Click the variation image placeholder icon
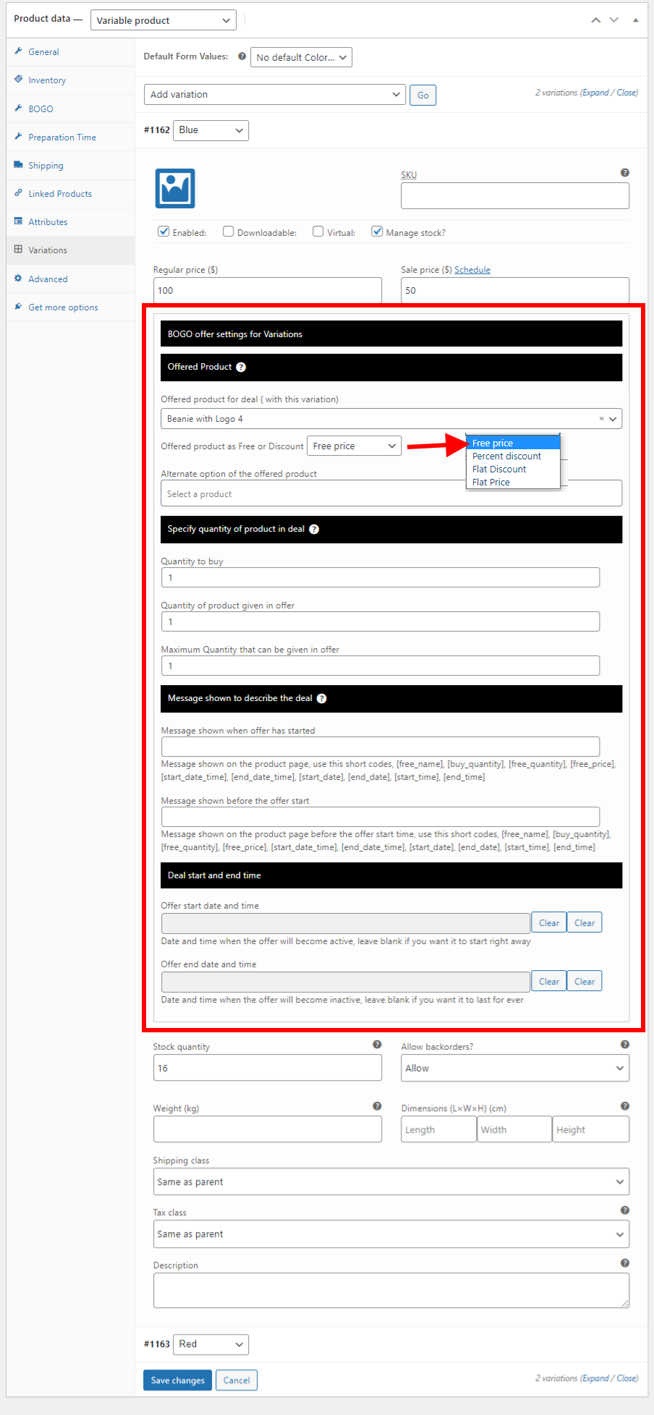This screenshot has width=654, height=1415. pyautogui.click(x=175, y=188)
